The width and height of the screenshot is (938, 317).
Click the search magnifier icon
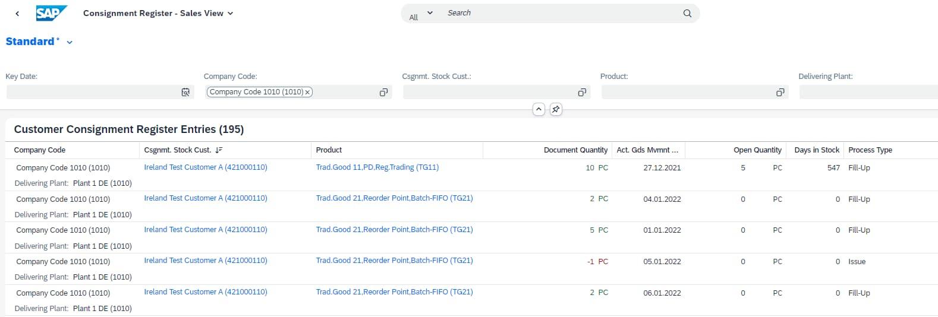pyautogui.click(x=687, y=13)
